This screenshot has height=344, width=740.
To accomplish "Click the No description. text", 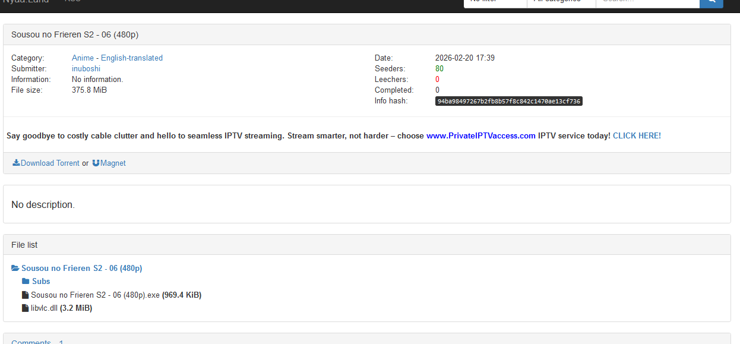I will coord(43,205).
